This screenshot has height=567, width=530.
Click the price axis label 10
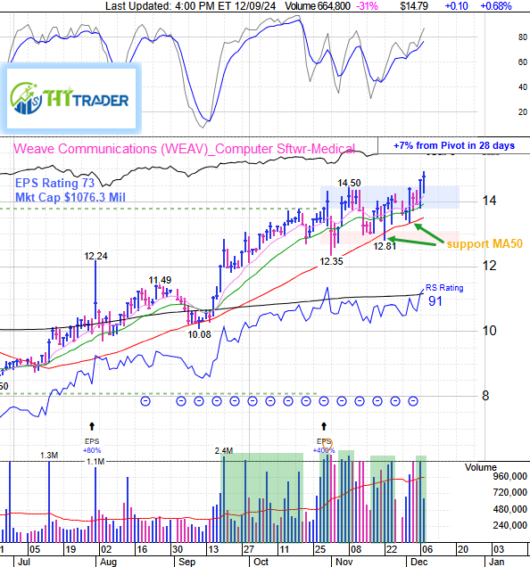(490, 331)
